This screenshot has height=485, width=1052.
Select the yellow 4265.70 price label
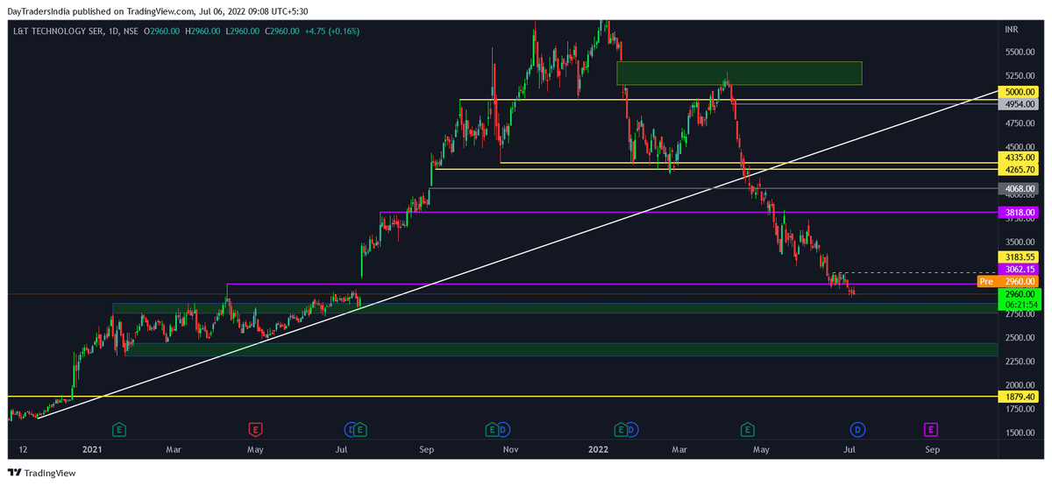pos(1020,169)
